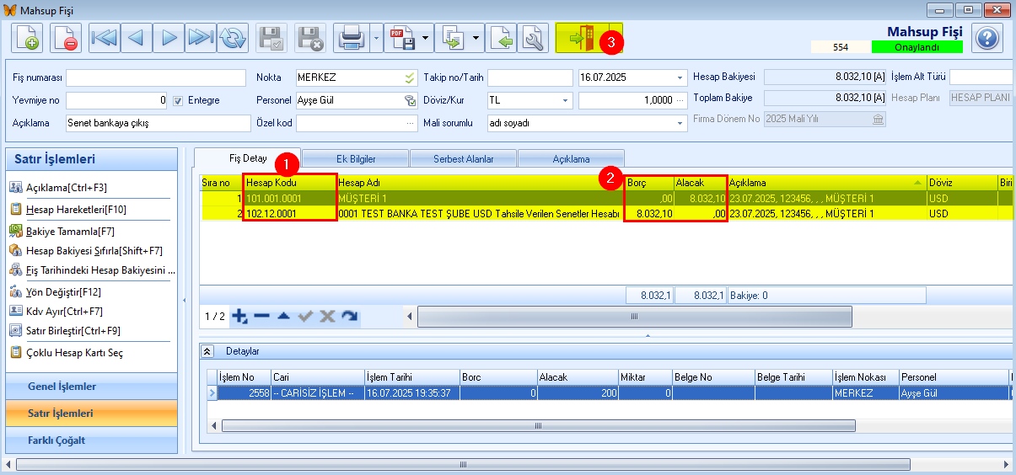The image size is (1016, 475).
Task: Switch to the Ek Bilgiler tab
Action: 356,158
